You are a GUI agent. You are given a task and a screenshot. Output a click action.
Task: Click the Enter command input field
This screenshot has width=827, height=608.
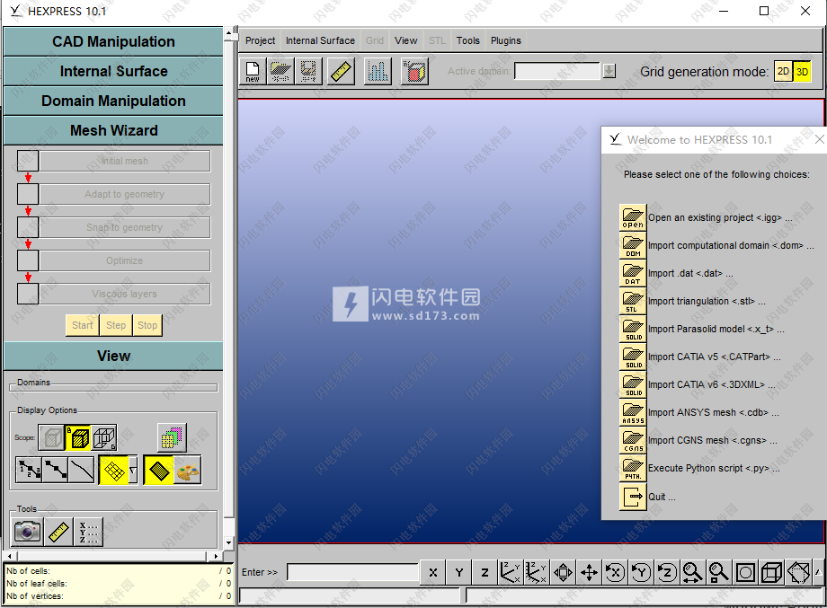(x=352, y=572)
